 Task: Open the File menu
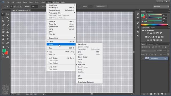8,2
